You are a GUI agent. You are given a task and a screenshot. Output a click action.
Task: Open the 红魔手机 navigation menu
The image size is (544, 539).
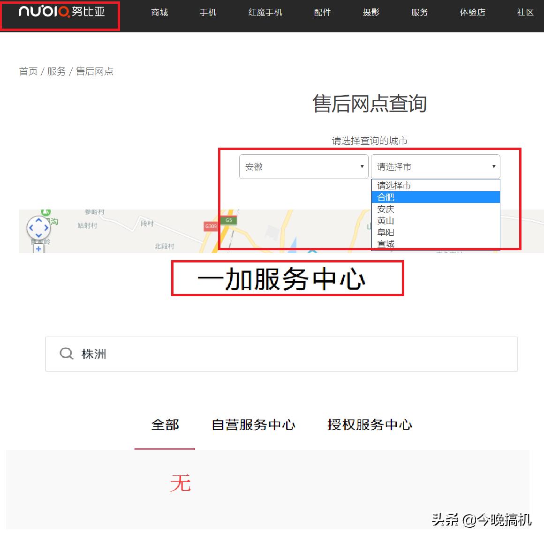(265, 13)
